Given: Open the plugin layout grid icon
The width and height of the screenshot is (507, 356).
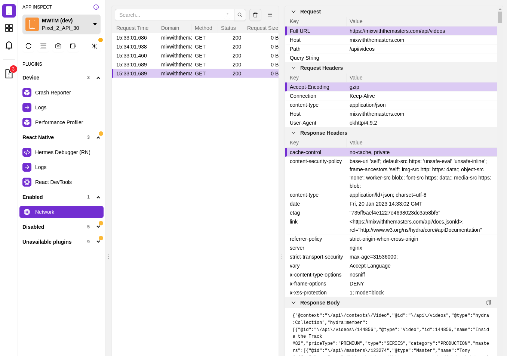Looking at the screenshot, I should pos(9,28).
